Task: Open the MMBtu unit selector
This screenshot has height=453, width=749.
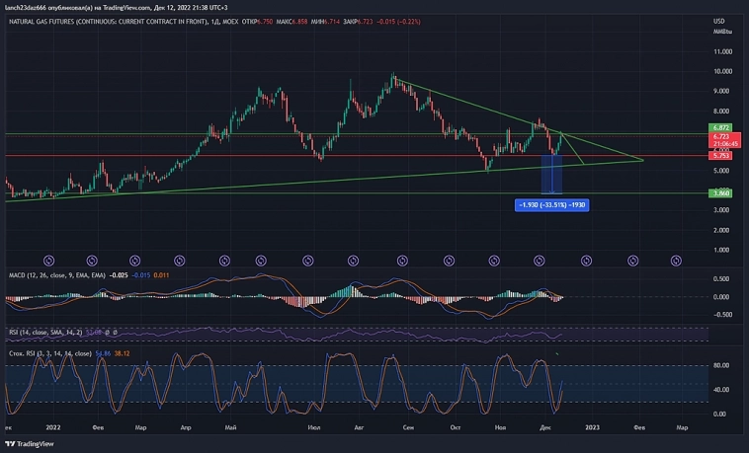Action: coord(721,32)
